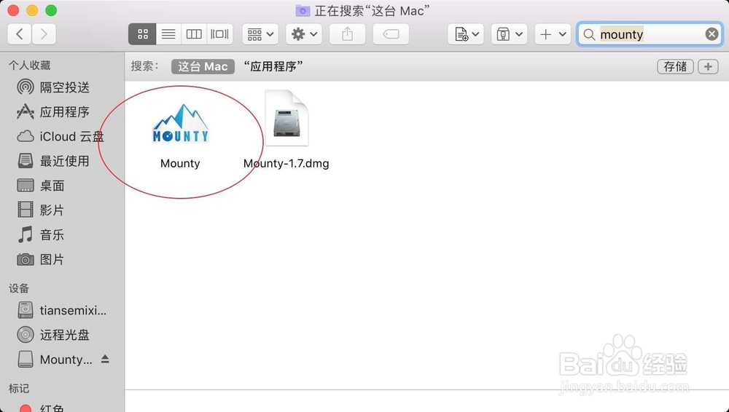Open the gear action menu
Screen dimensions: 729x412
[x=304, y=34]
